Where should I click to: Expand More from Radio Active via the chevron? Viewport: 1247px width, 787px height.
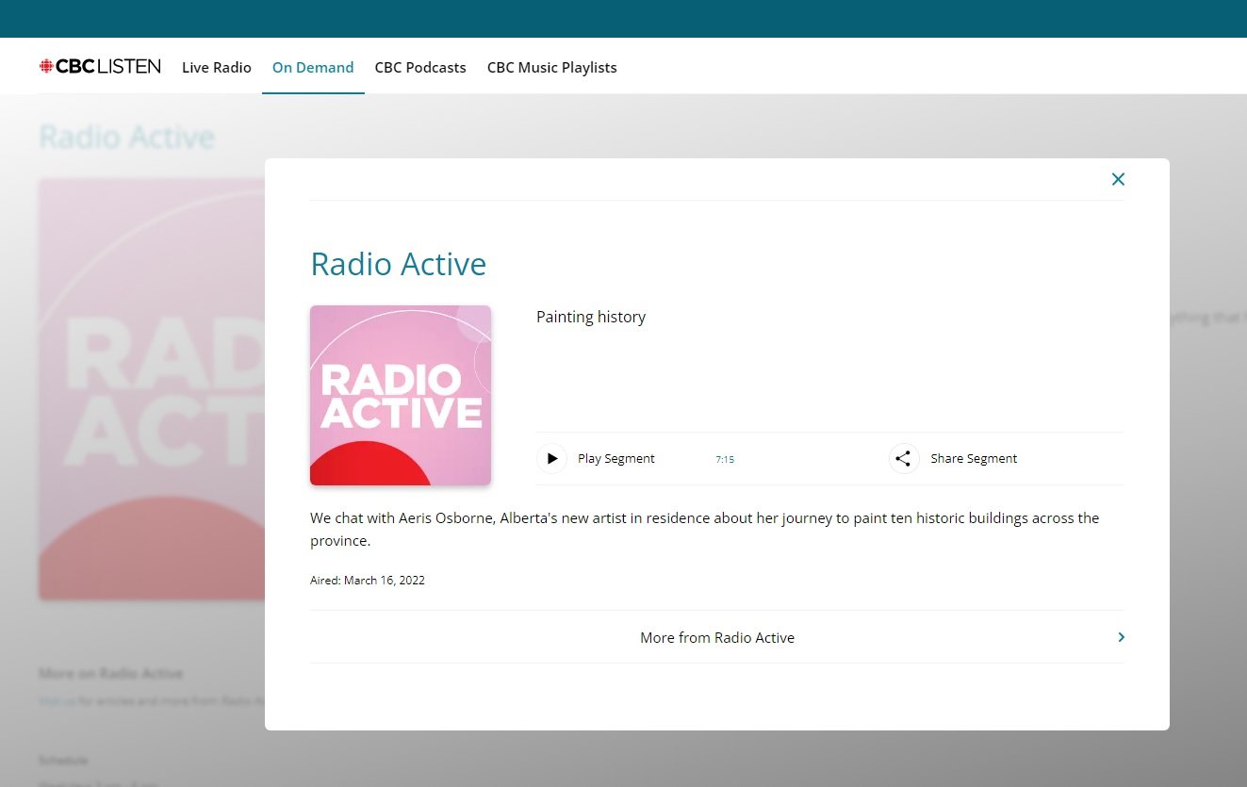(x=1120, y=637)
